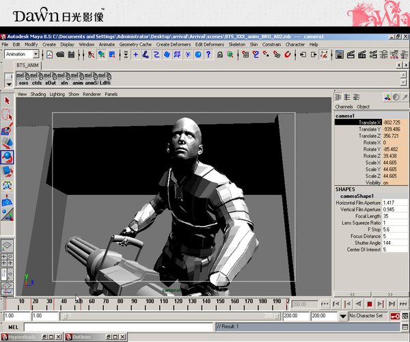The height and width of the screenshot is (342, 410).
Task: Open the Channels menu in Channel Box
Action: [344, 107]
